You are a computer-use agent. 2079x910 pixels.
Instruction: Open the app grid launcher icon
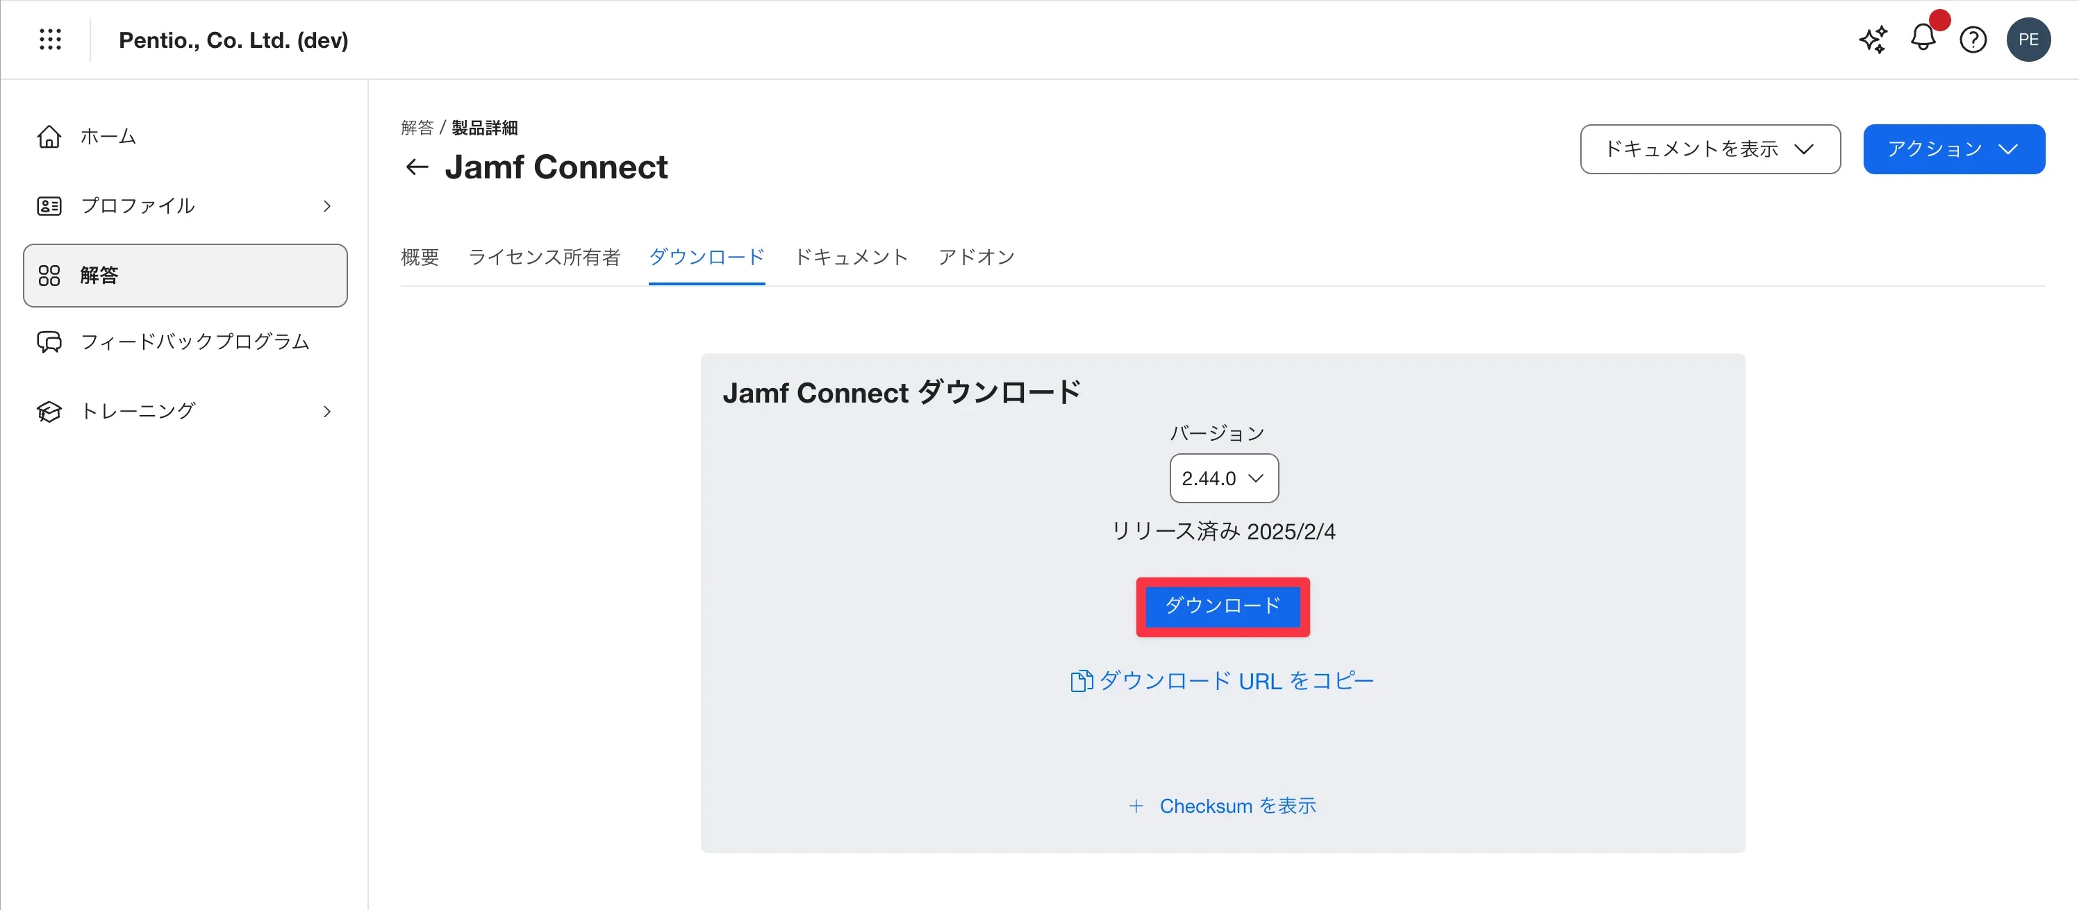(x=50, y=40)
